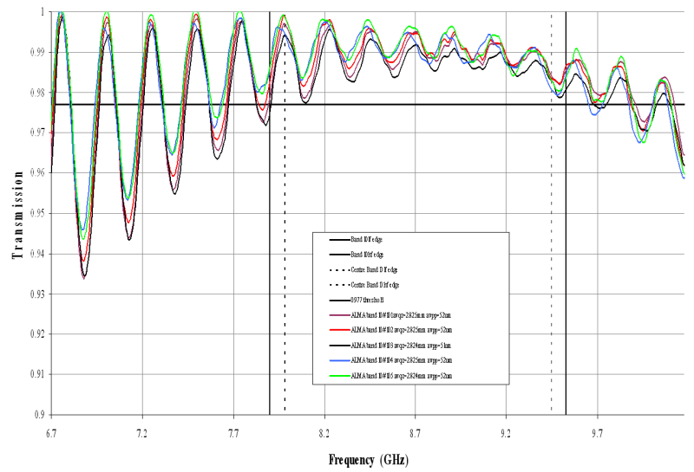Click the '0.96' y-axis tick label
Image resolution: width=694 pixels, height=472 pixels.
pos(37,173)
